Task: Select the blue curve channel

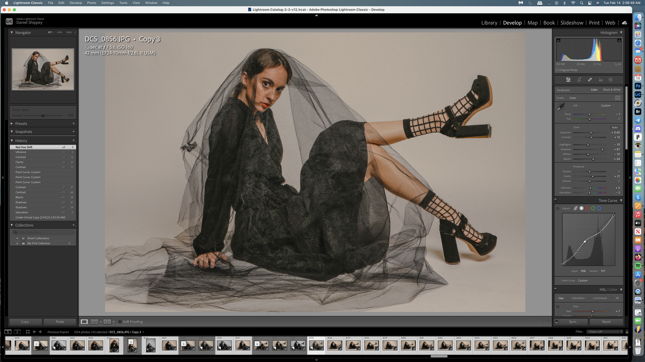Action: click(x=599, y=208)
